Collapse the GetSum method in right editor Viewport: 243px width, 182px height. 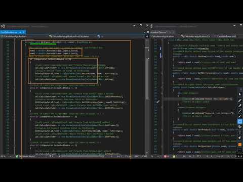point(162,57)
